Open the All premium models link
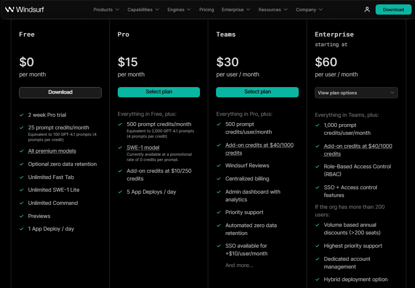415x288 pixels. (52, 151)
